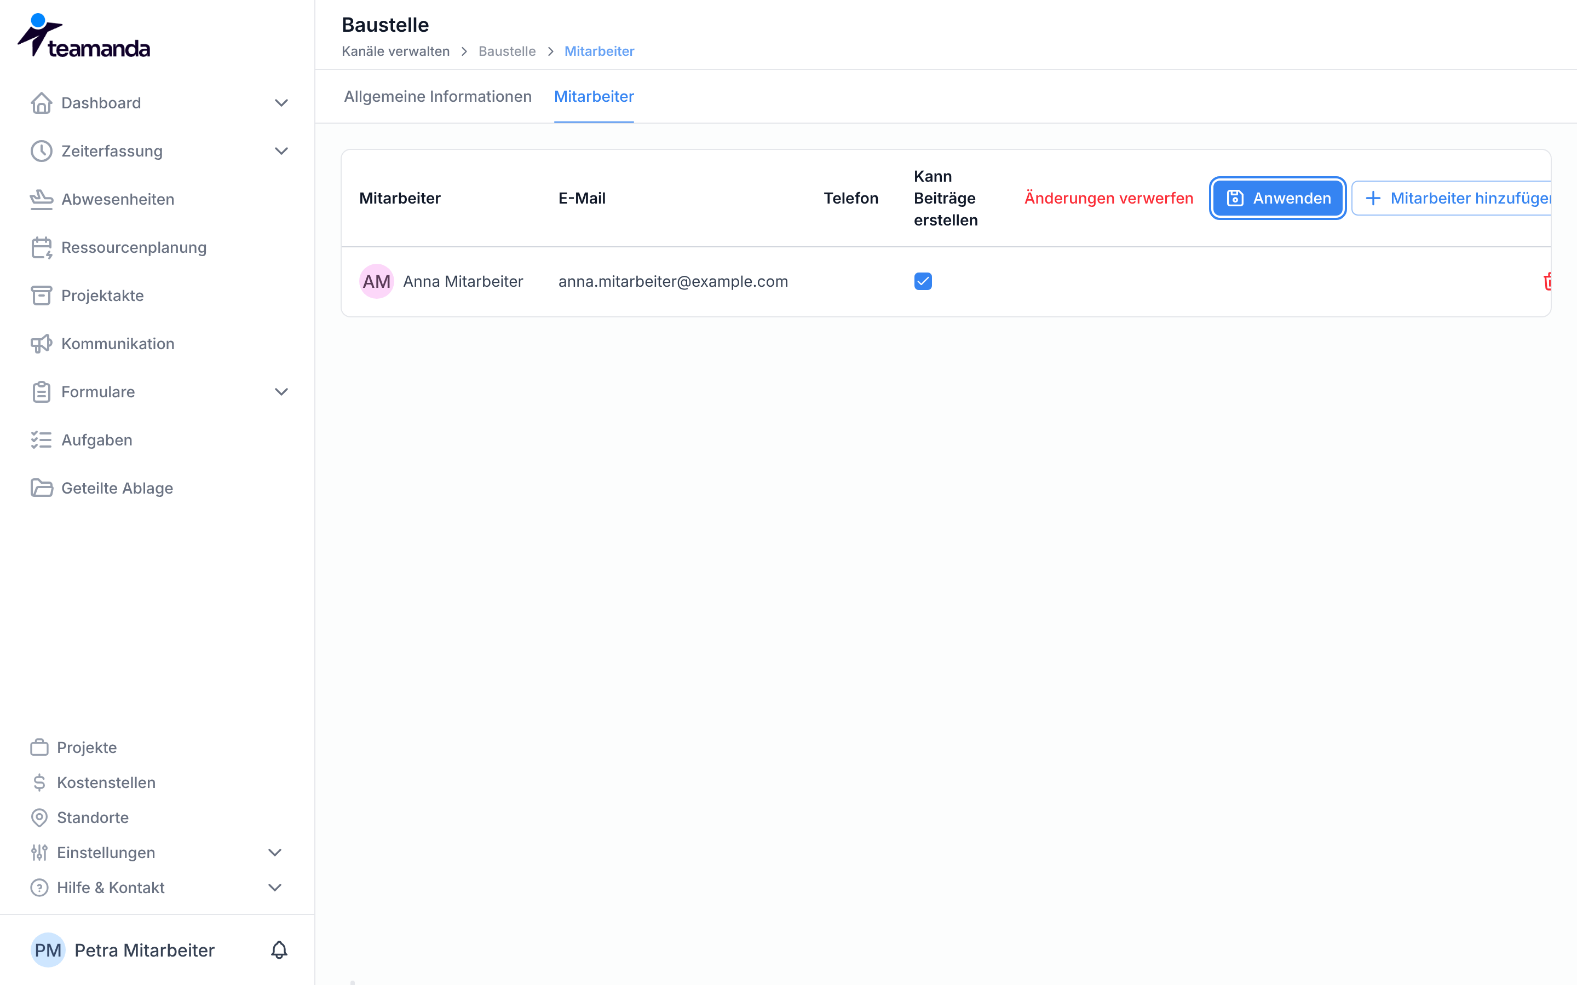
Task: Open Aufgaben in the sidebar
Action: [x=96, y=441]
